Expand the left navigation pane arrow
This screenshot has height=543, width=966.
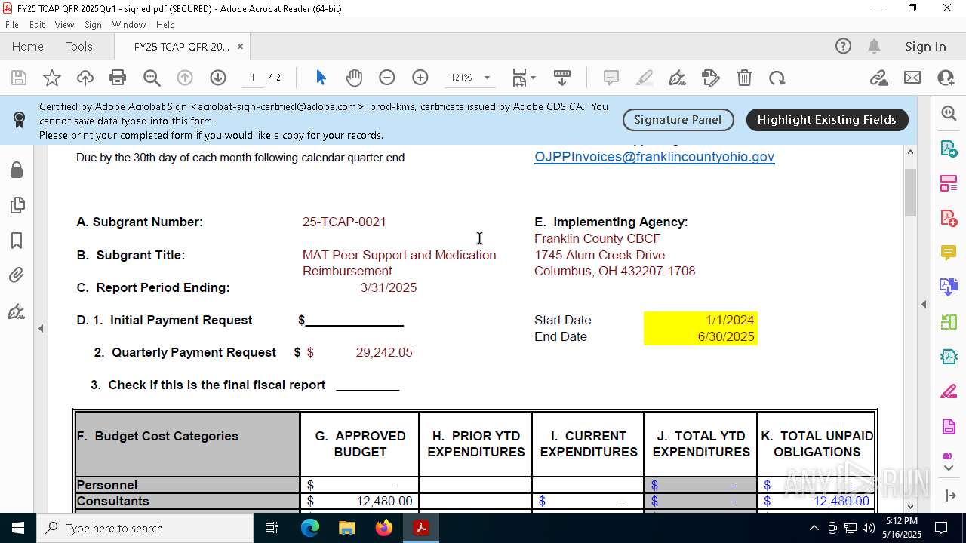(41, 328)
